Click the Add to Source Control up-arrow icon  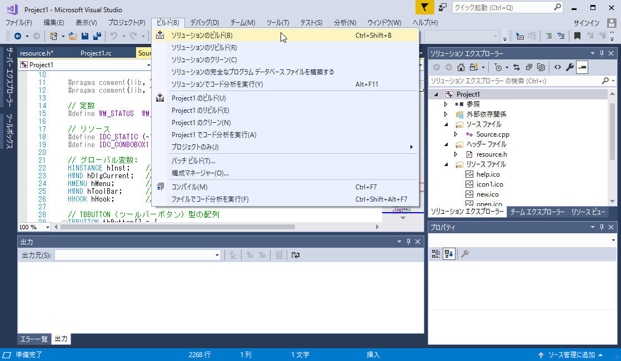coord(541,355)
